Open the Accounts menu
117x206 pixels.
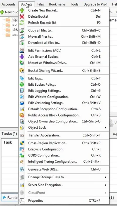click(x=9, y=4)
